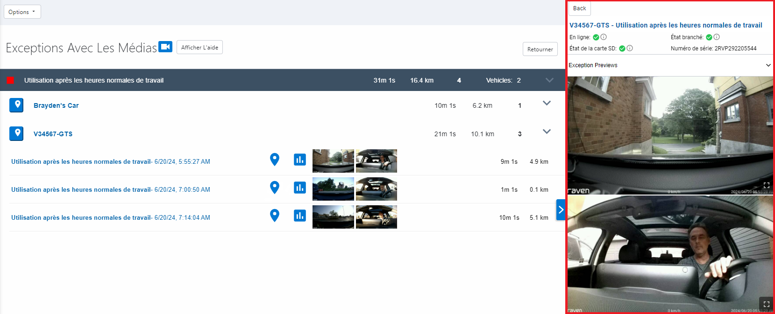Collapse the Exception Previews section
This screenshot has height=314, width=775.
768,65
